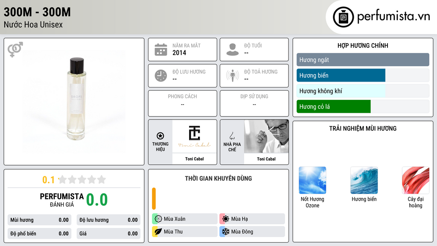Click the radiating figure icon for Độ toả hương
The width and height of the screenshot is (437, 246).
pos(233,76)
